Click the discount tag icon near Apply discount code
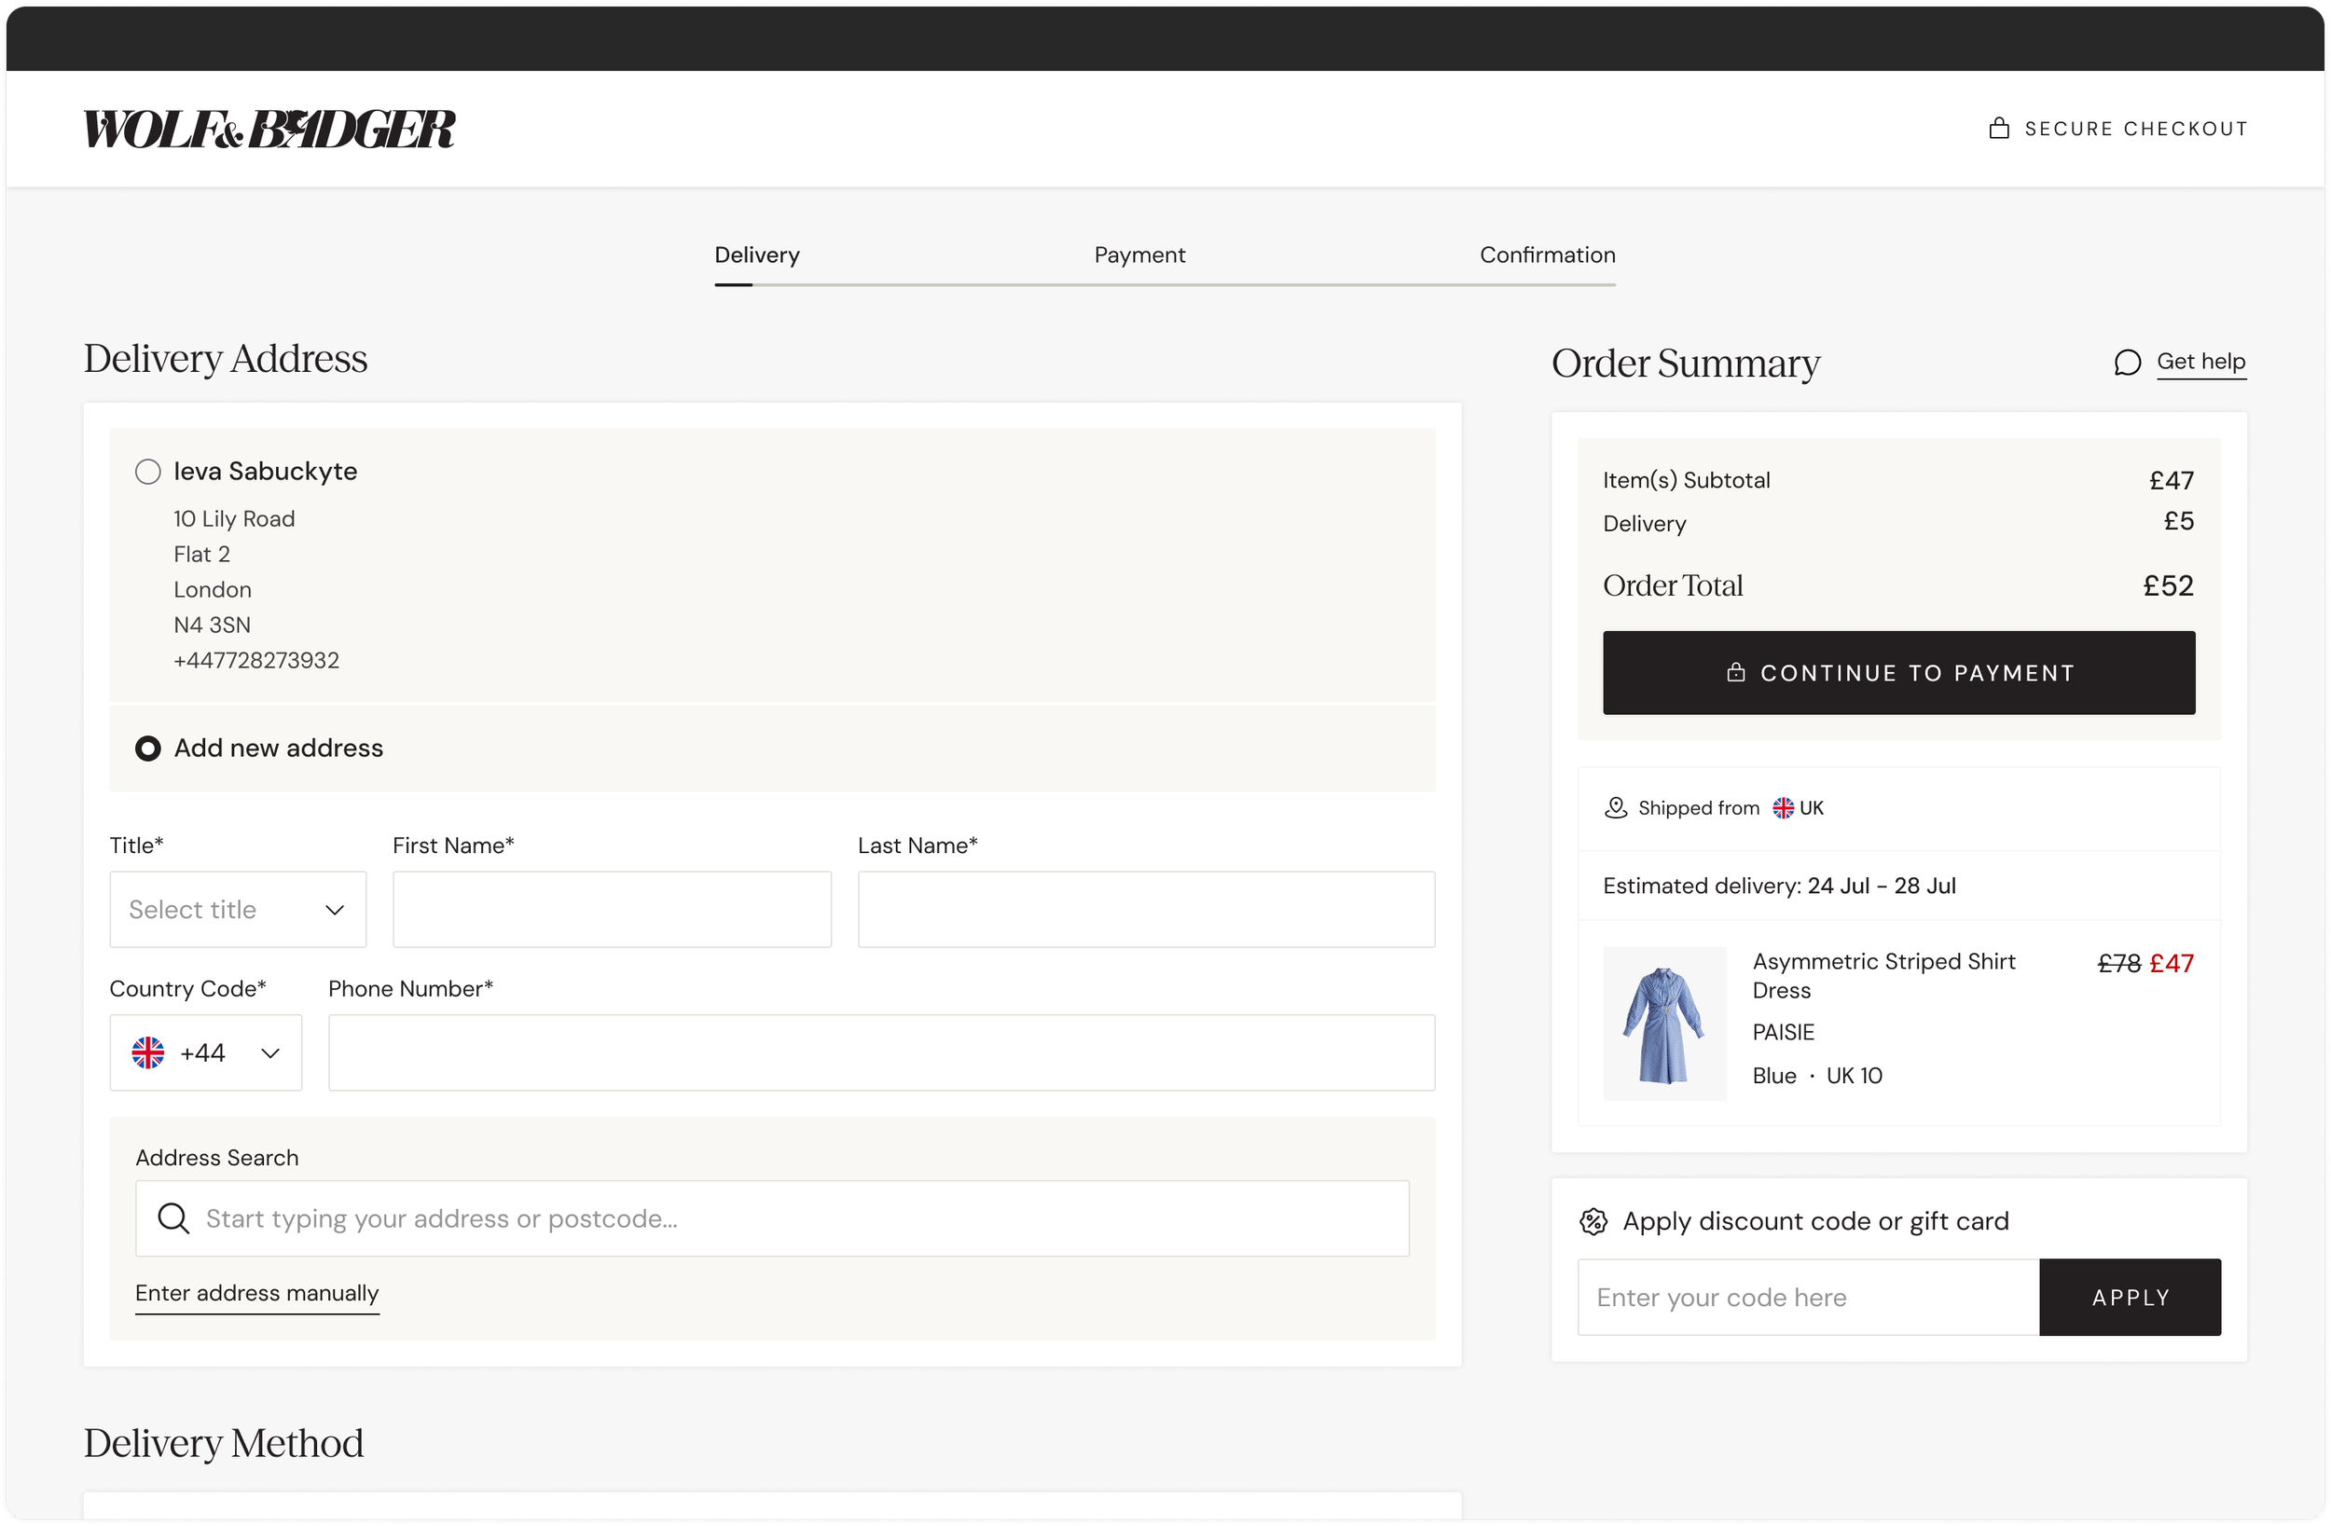 [1593, 1220]
